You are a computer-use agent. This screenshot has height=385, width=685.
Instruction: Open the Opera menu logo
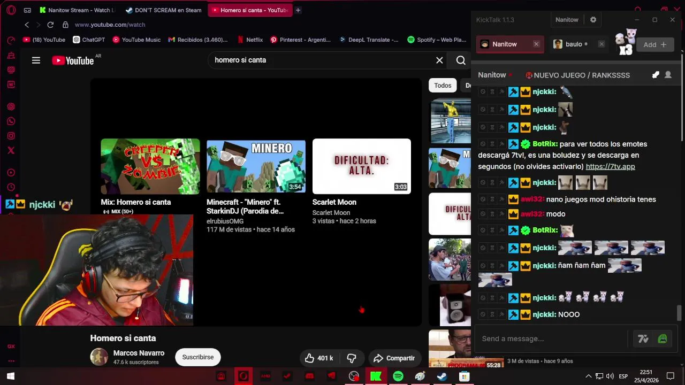coord(11,10)
